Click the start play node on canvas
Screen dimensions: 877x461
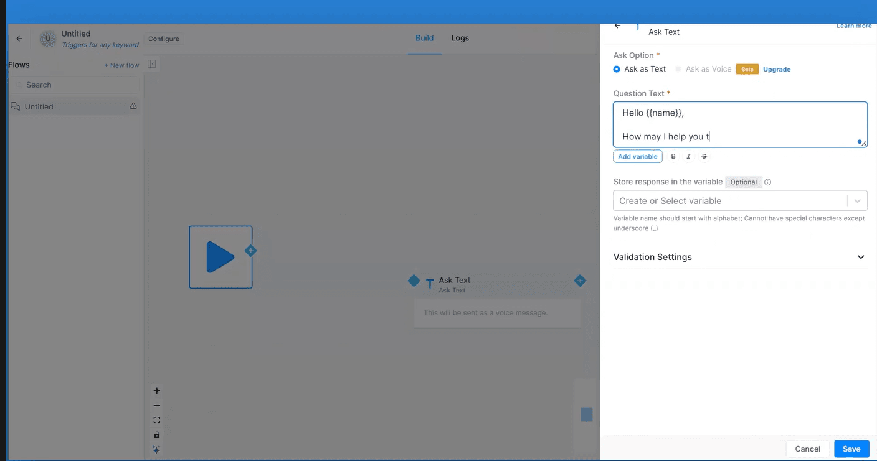(x=220, y=257)
